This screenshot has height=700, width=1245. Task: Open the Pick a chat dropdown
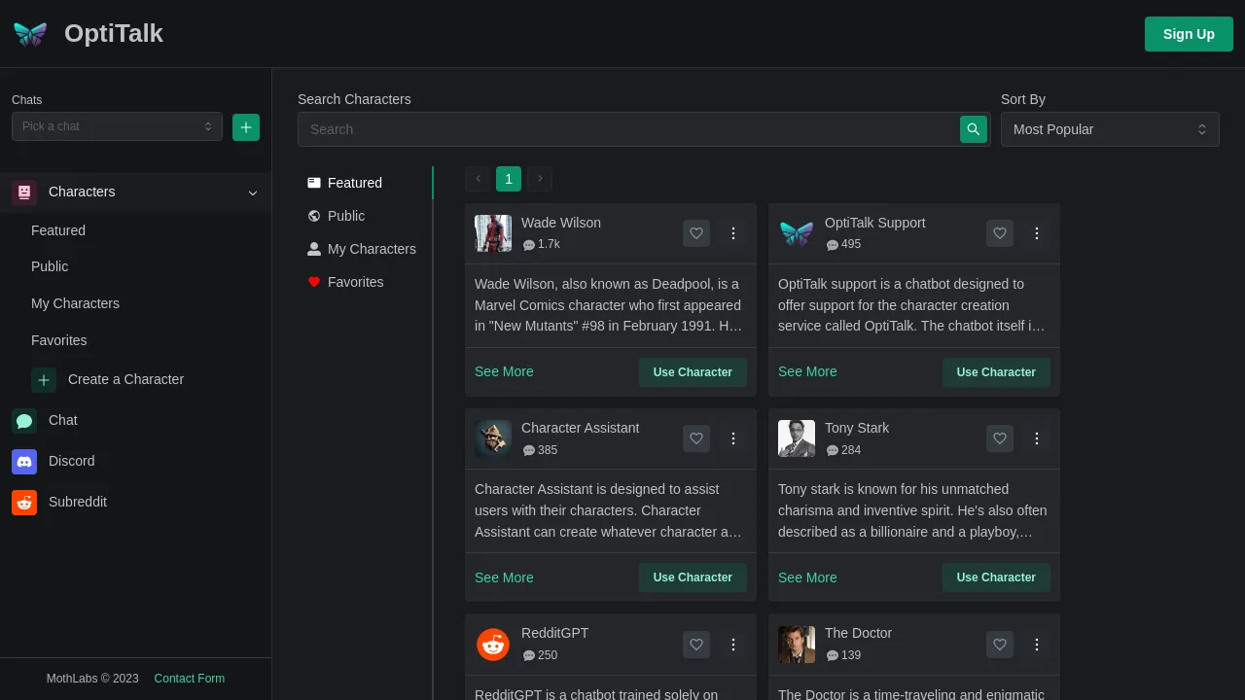tap(117, 126)
